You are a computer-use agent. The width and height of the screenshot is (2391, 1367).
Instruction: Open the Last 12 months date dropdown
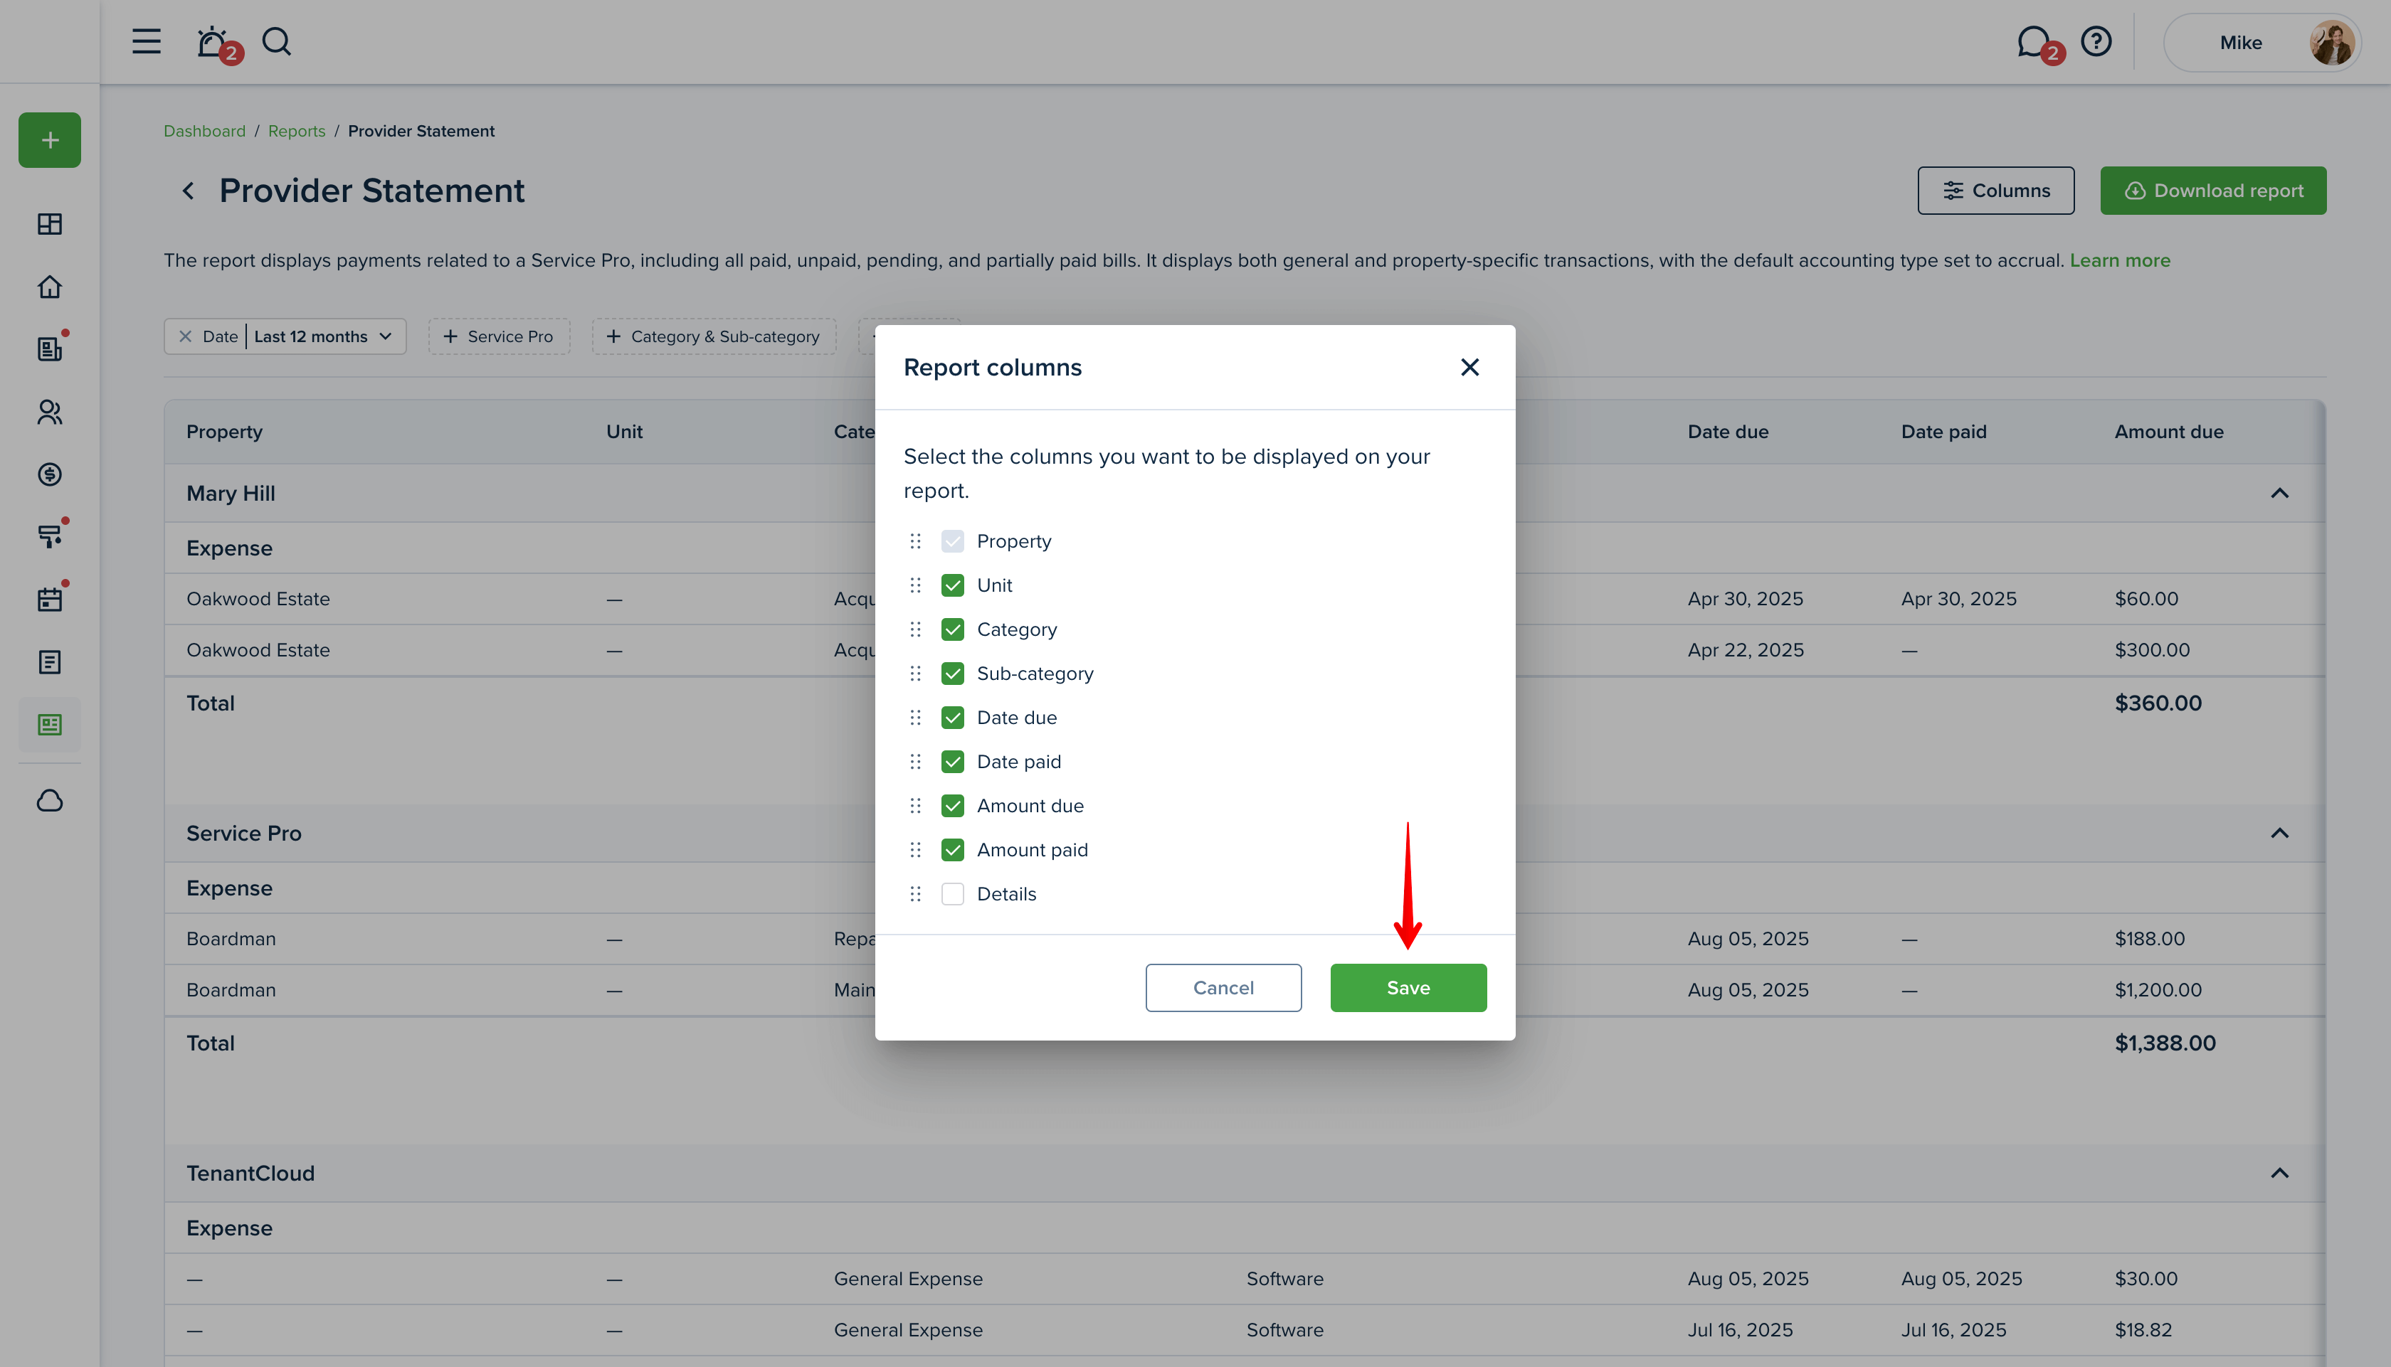pos(323,336)
